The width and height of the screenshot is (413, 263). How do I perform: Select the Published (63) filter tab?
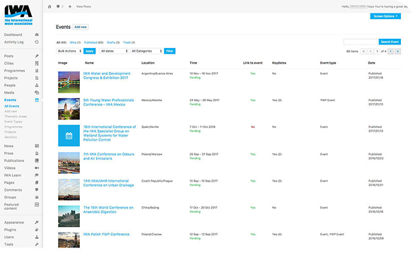coord(93,42)
